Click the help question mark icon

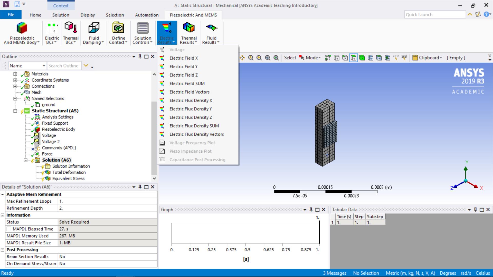(486, 14)
